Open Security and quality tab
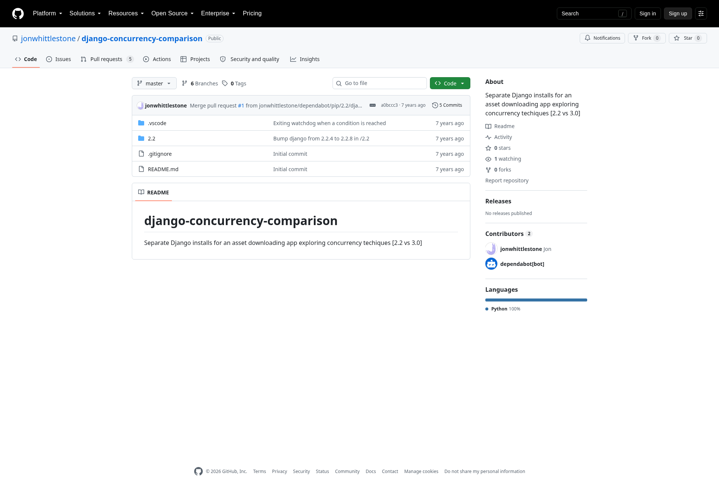Image resolution: width=719 pixels, height=491 pixels. click(249, 59)
